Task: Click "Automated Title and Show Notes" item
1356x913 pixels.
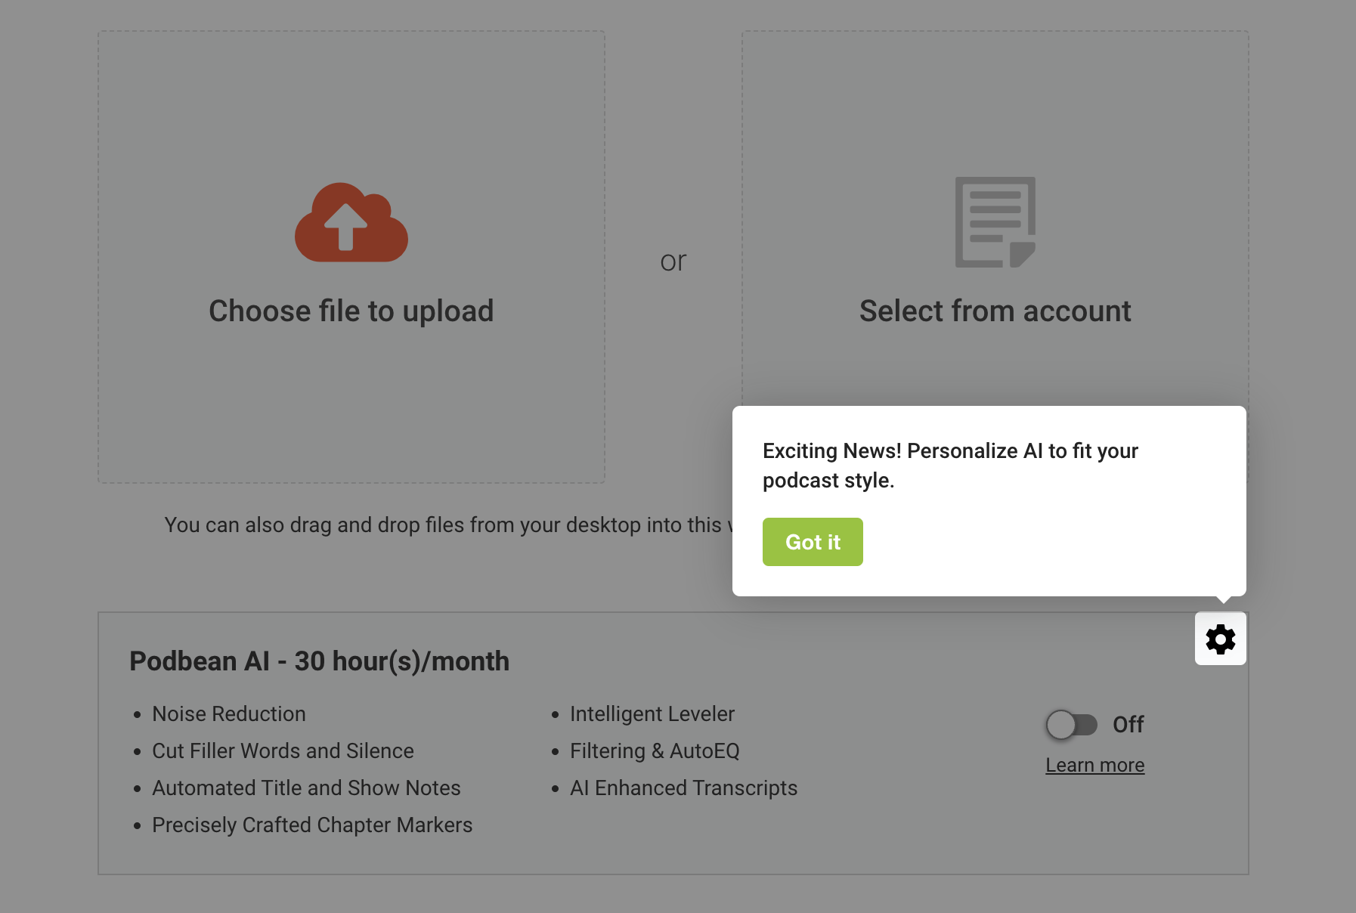Action: 306,788
